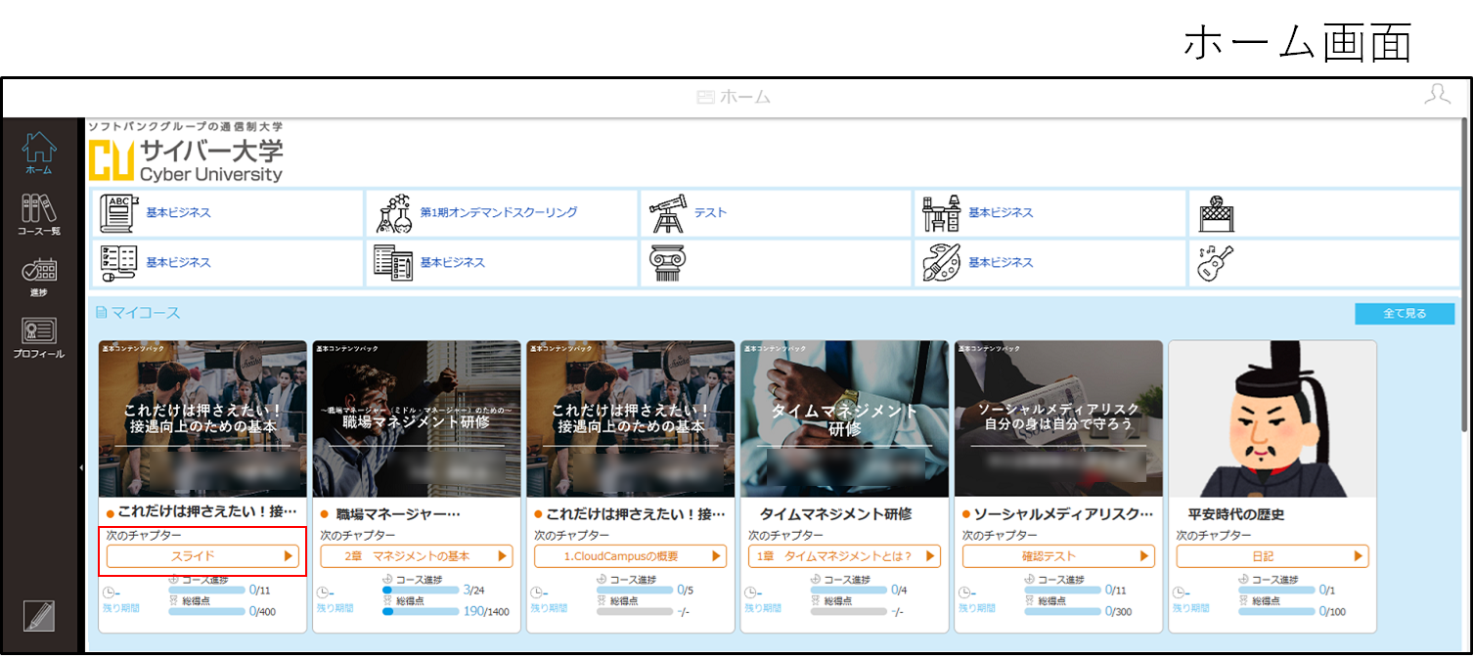Click the score bar showing 0/300
Image resolution: width=1473 pixels, height=658 pixels.
(x=1062, y=611)
